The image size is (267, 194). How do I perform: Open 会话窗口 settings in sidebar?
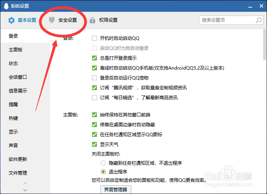click(x=25, y=77)
